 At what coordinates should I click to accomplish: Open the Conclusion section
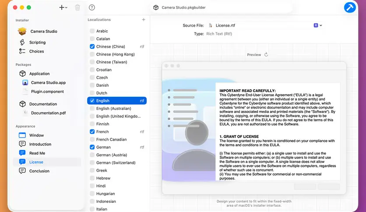[39, 171]
